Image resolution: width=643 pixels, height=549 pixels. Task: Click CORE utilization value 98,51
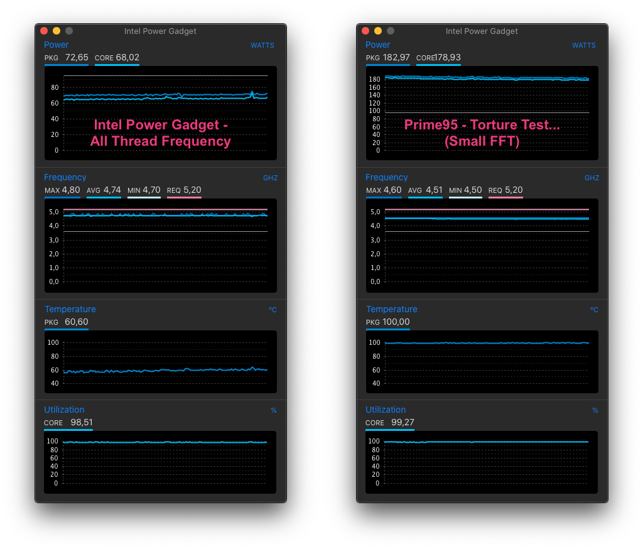[x=82, y=423]
